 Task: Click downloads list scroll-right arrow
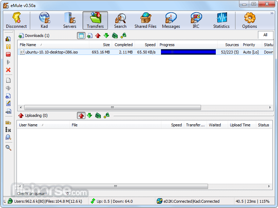(270, 107)
